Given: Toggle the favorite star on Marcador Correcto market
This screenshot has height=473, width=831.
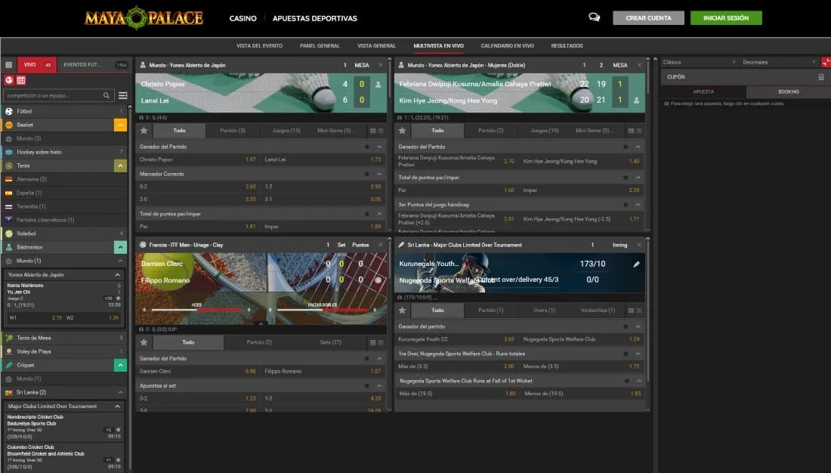Looking at the screenshot, I should tap(367, 174).
